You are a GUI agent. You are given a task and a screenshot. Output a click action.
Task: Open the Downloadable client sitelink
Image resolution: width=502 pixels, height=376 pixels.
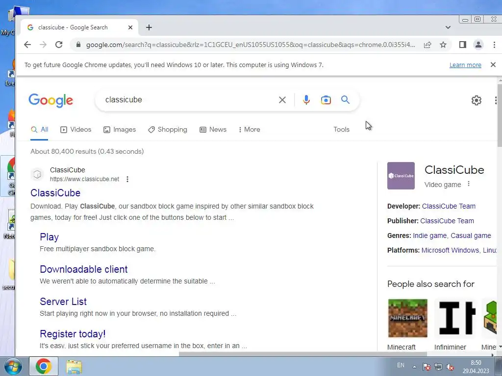pyautogui.click(x=83, y=269)
